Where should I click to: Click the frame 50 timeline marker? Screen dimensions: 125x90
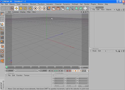[47, 67]
